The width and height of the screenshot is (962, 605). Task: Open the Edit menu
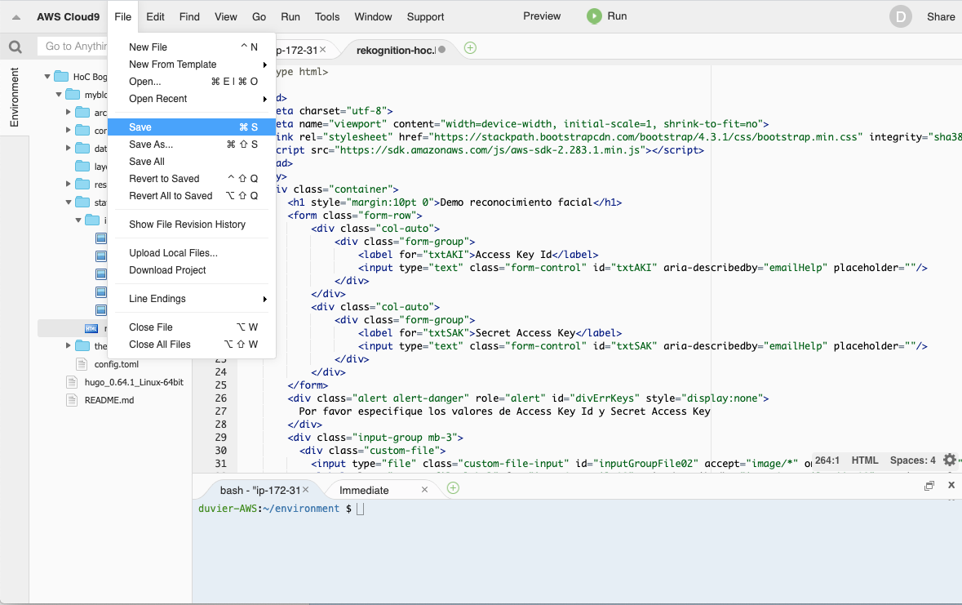pos(155,17)
